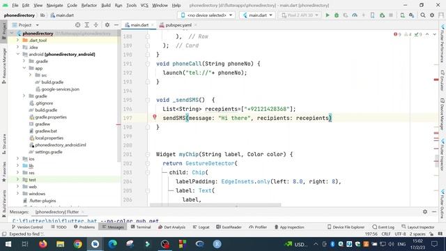Image resolution: width=446 pixels, height=251 pixels.
Task: Run the app with the green play button
Action: (x=328, y=15)
